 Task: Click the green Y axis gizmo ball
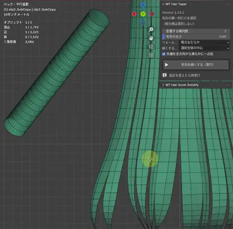click(143, 14)
